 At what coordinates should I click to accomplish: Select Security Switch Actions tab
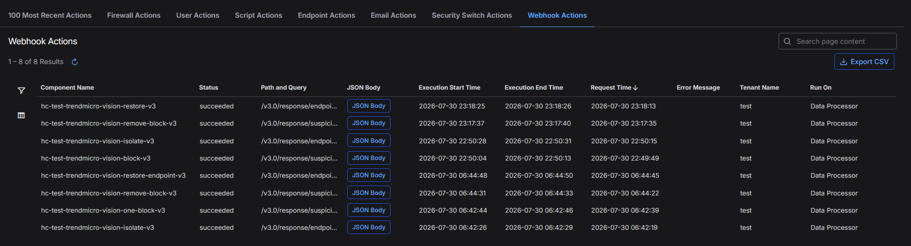click(x=472, y=15)
